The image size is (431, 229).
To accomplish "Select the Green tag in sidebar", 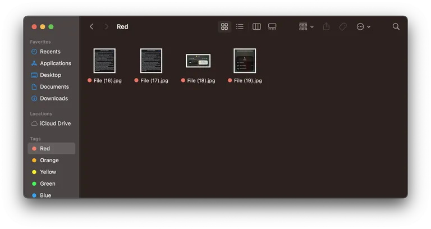I will point(48,184).
